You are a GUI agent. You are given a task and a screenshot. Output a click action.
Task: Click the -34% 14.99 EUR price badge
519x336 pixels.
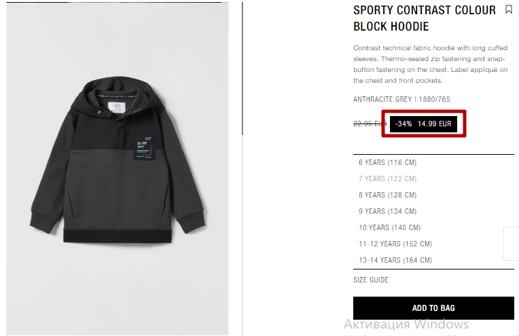click(x=423, y=124)
